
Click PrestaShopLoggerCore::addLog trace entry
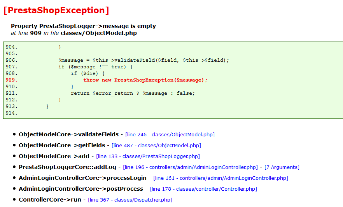67,167
